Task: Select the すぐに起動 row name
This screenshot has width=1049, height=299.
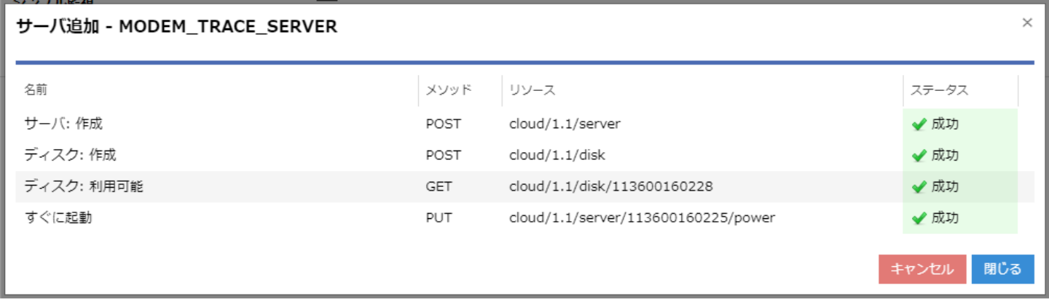Action: pyautogui.click(x=58, y=218)
